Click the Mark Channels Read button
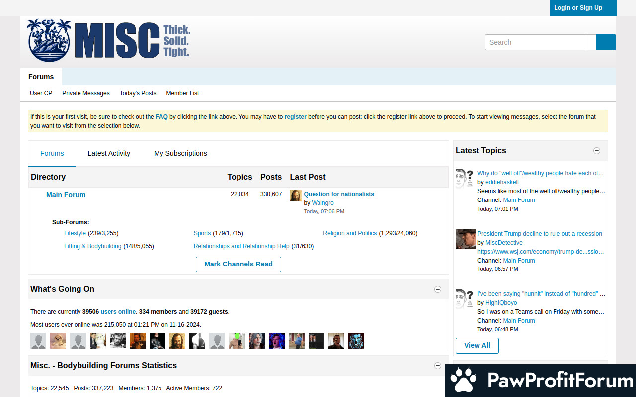This screenshot has width=636, height=397. 238,264
